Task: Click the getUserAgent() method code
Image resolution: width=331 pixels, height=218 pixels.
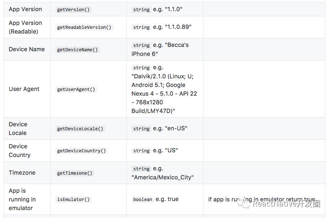Action: tap(76, 90)
